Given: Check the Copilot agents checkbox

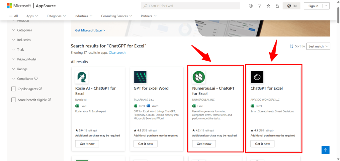Looking at the screenshot, I should coord(13,89).
